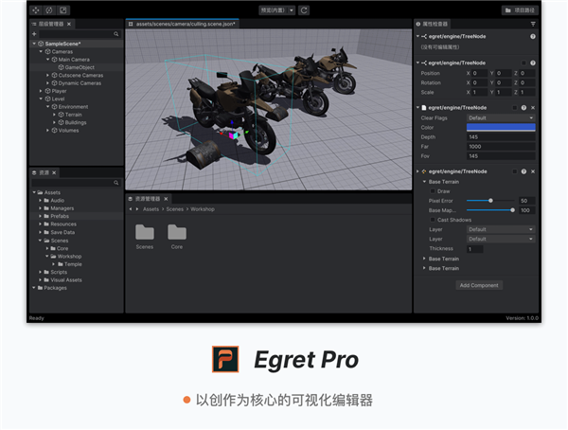Screen dimensions: 568x430
Task: Click Workshop in the breadcrumb path
Action: (203, 209)
